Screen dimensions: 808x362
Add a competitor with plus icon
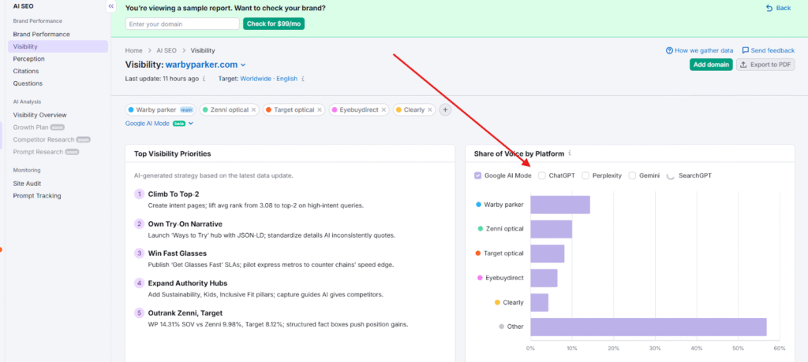click(445, 110)
